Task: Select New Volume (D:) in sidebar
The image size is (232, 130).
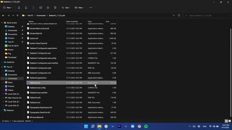Action: (x=14, y=98)
